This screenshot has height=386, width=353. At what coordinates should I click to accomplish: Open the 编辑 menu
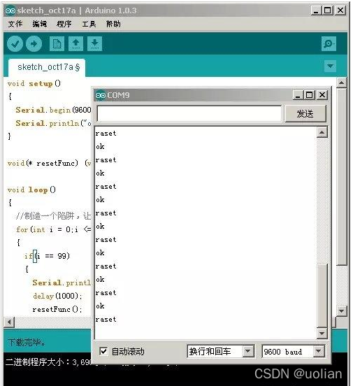[x=39, y=24]
